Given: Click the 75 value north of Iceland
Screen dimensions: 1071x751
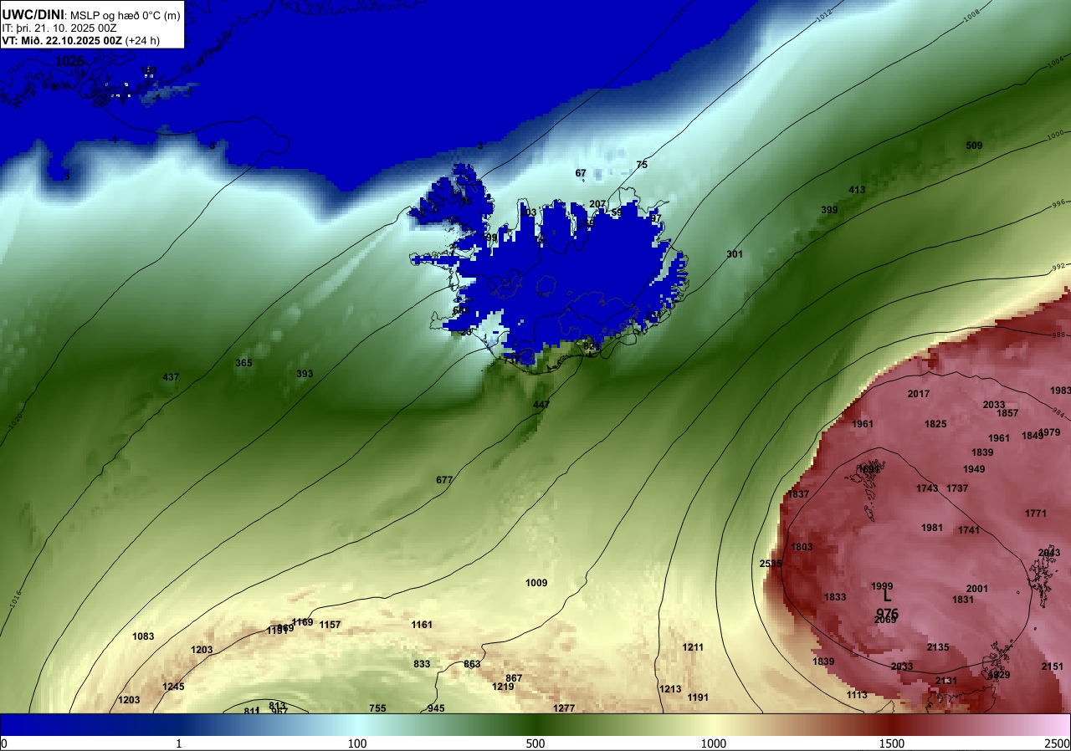Looking at the screenshot, I should [642, 165].
